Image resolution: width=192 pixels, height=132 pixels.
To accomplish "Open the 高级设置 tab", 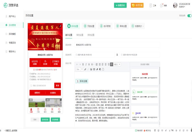I will 121,26.
